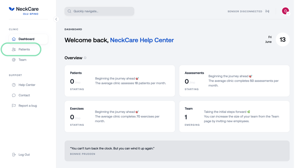
Task: Click the Contact speech bubble icon
Action: point(14,95)
